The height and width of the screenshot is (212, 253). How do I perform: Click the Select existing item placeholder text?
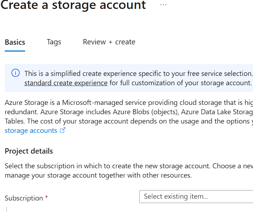(176, 197)
